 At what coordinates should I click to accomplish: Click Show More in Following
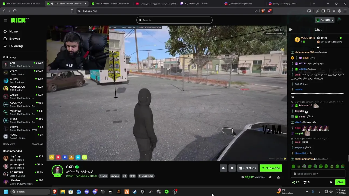point(9,144)
